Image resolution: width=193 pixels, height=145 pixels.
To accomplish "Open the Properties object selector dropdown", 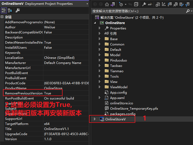I will [x=87, y=4].
